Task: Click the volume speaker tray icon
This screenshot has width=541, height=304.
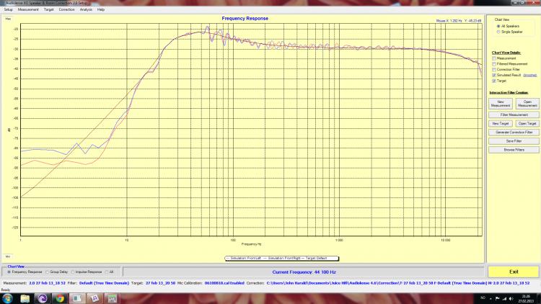Action: pyautogui.click(x=511, y=298)
